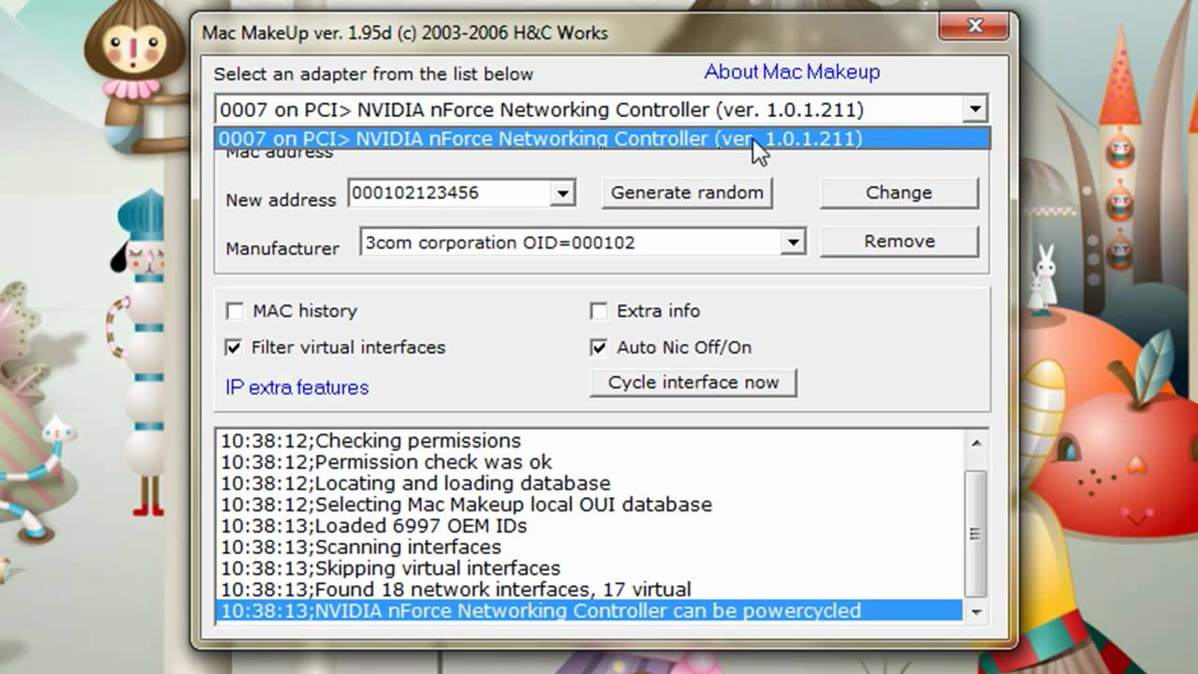Open the adapter selection dropdown arrow
This screenshot has height=674, width=1198.
pos(975,110)
